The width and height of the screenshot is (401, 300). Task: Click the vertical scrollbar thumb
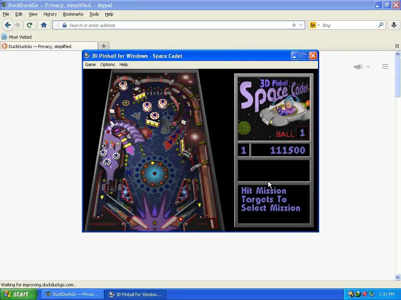[397, 77]
